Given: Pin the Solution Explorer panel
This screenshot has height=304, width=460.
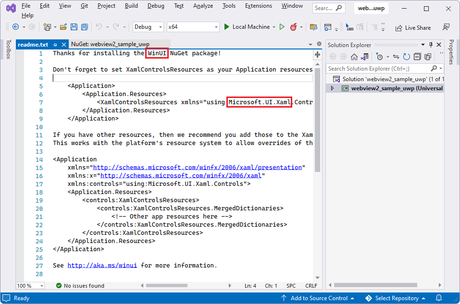Looking at the screenshot, I should coord(431,45).
